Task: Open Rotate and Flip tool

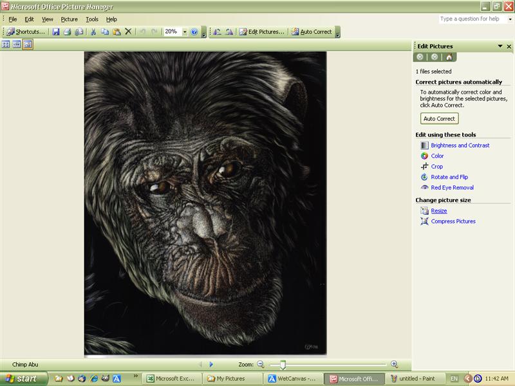Action: tap(449, 177)
